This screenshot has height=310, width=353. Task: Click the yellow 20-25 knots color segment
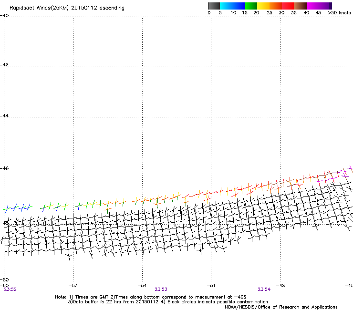click(263, 6)
